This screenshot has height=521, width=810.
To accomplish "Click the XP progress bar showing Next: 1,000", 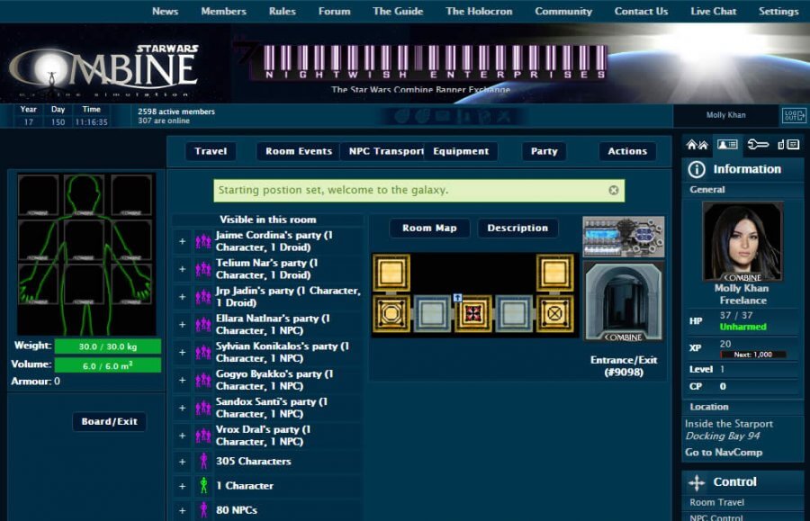I will (752, 355).
